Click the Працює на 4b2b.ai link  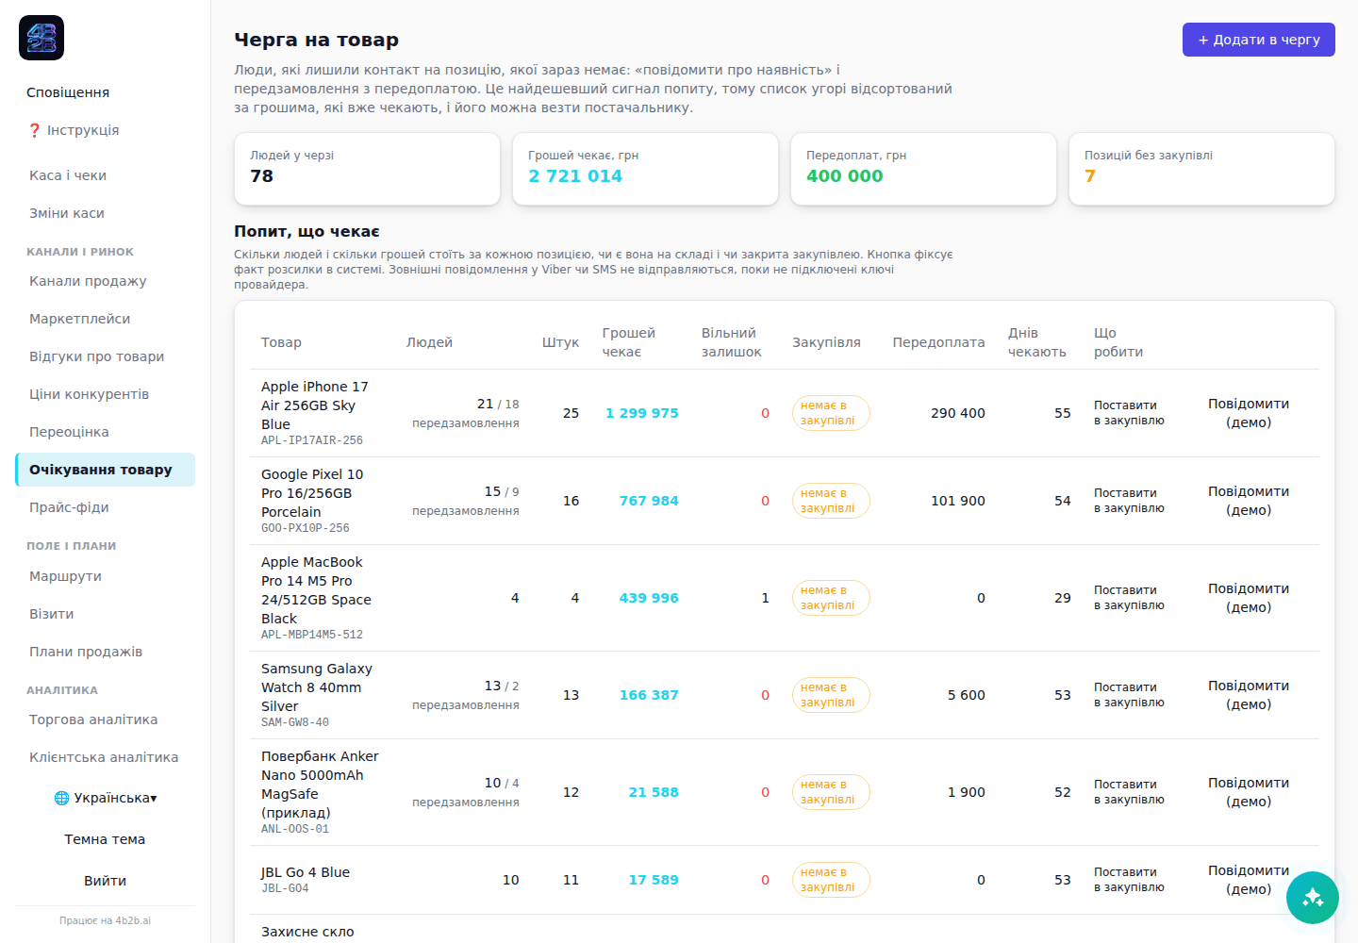coord(106,920)
